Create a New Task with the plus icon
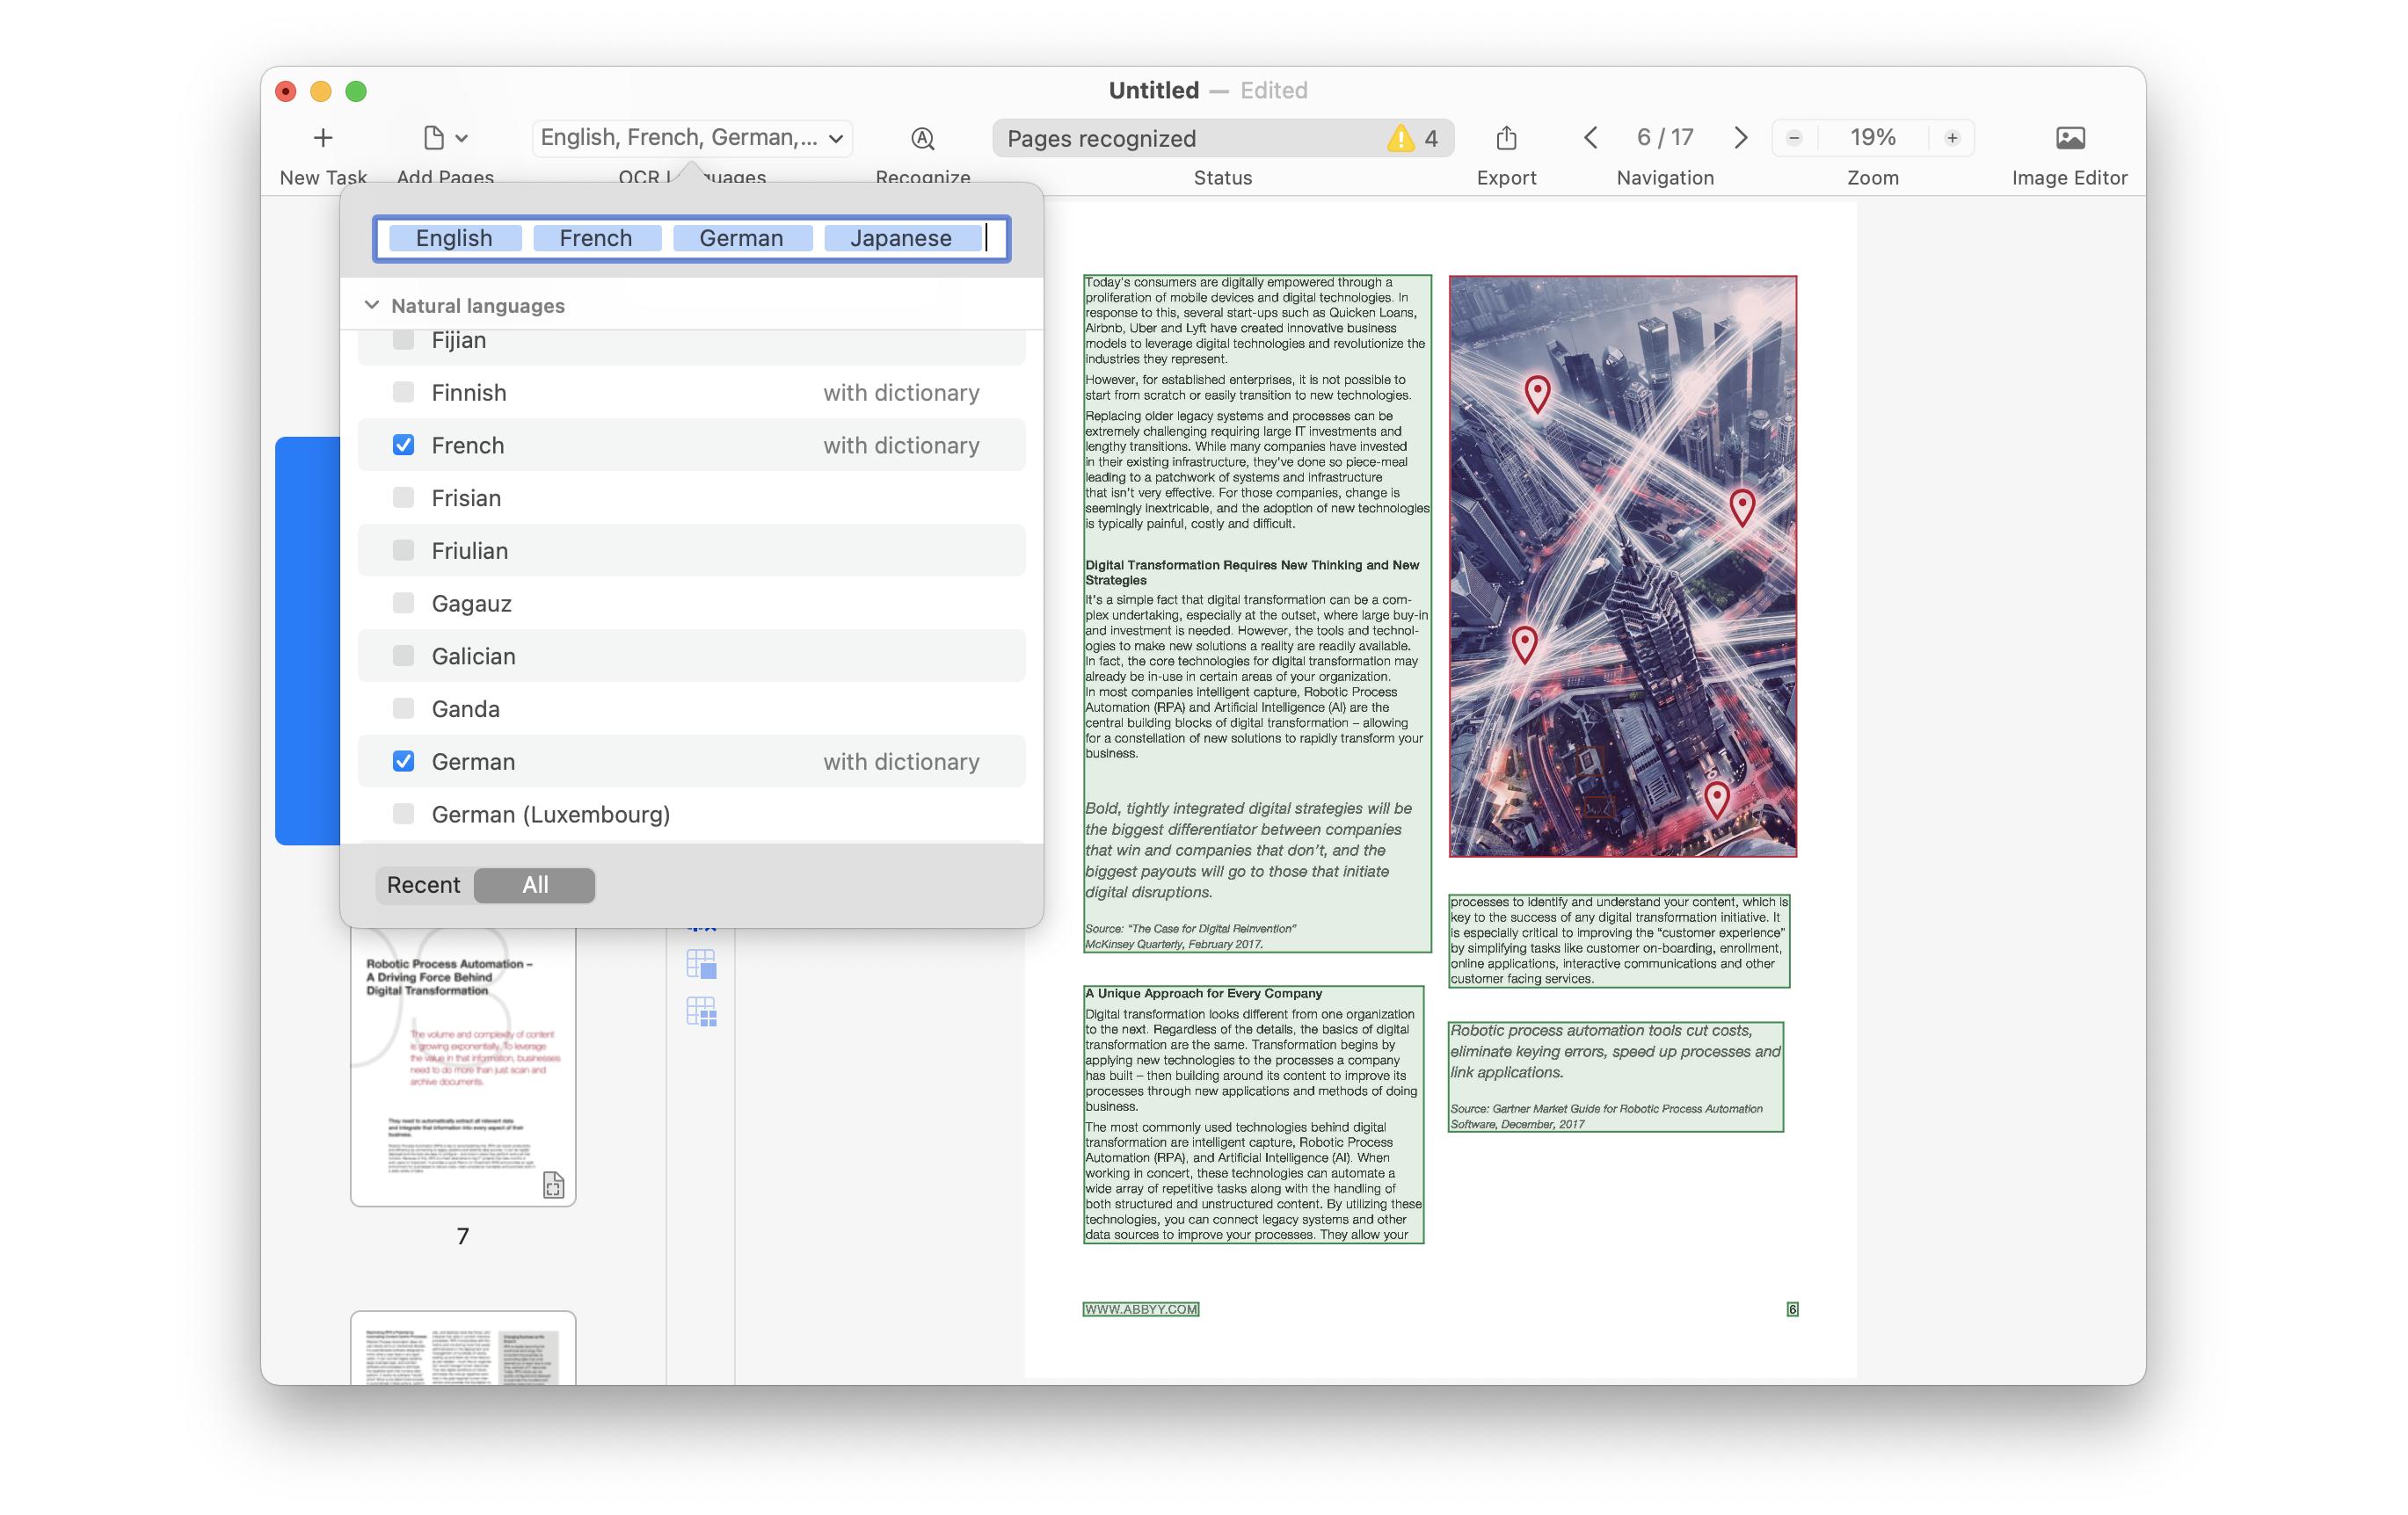 [x=322, y=138]
